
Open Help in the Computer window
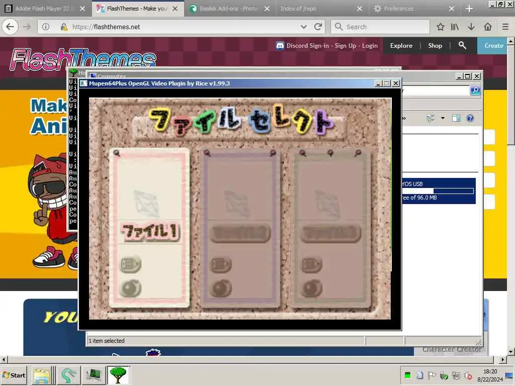tap(470, 118)
